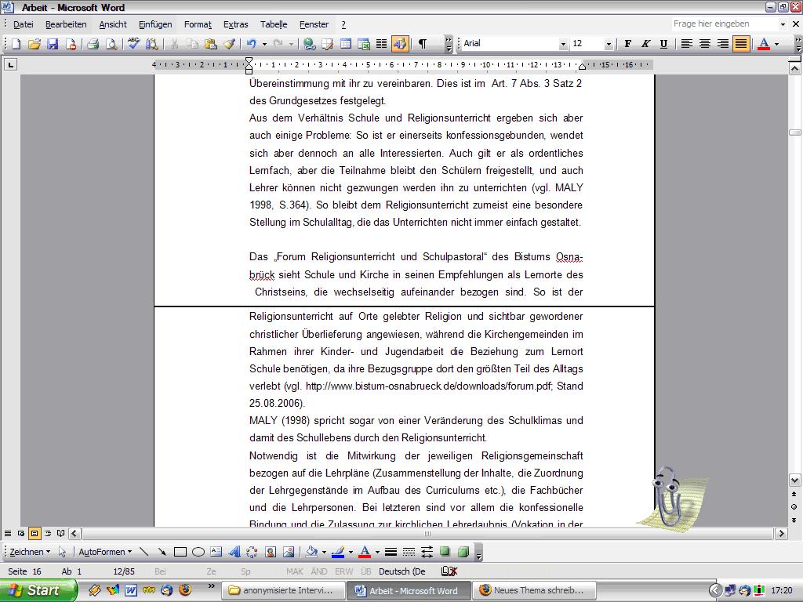
Task: Click the Format Painter brush icon
Action: (229, 44)
